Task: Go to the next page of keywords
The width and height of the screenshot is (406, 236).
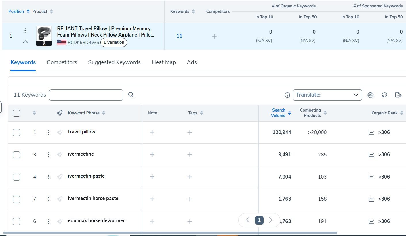Action: [270, 220]
